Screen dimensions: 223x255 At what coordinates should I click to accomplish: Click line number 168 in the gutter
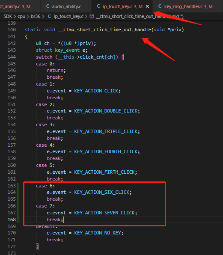pos(12,219)
